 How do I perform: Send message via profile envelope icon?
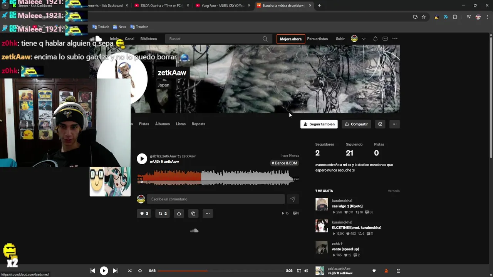(380, 124)
